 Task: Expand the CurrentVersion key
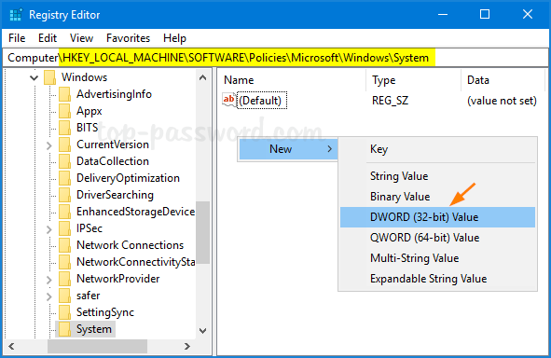point(49,145)
